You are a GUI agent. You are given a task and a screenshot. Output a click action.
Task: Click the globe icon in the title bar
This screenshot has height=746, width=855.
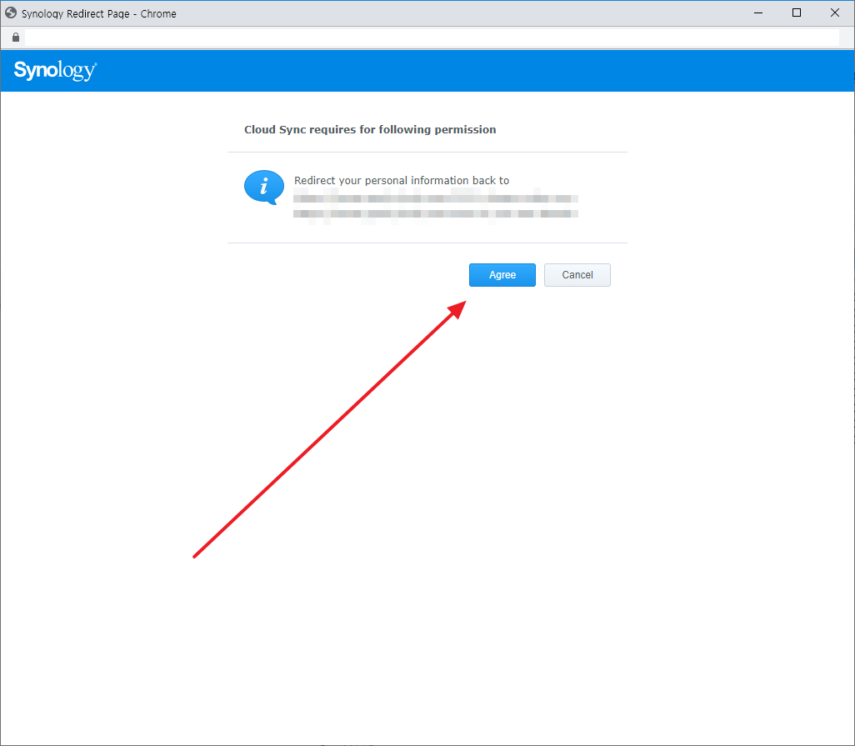click(11, 13)
